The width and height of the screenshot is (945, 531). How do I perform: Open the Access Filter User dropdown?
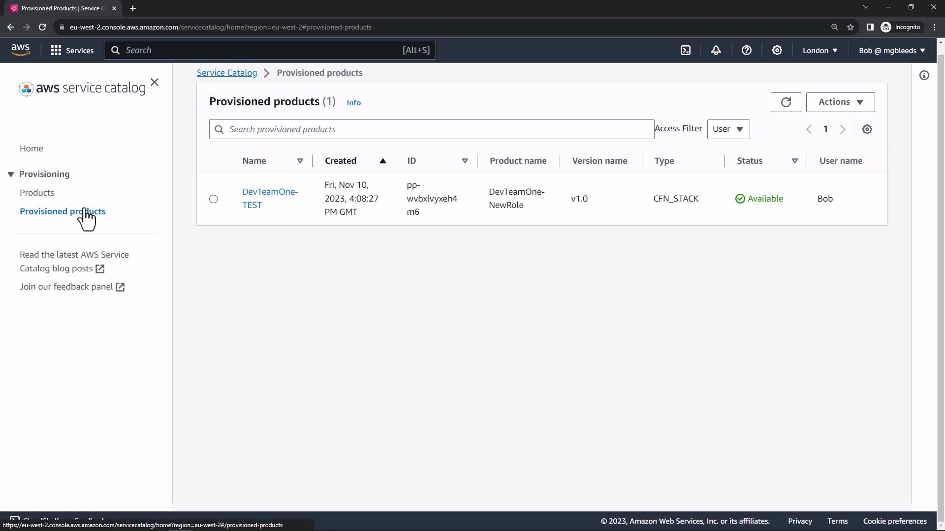(x=728, y=129)
